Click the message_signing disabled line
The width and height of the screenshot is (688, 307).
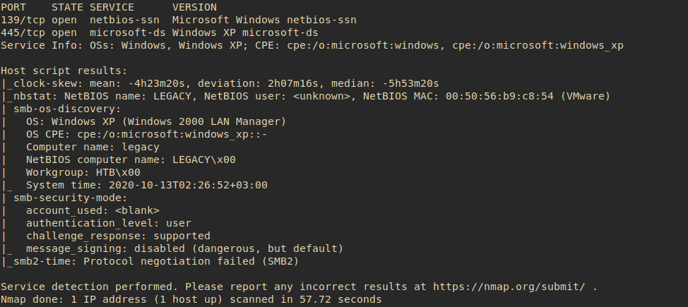[184, 248]
